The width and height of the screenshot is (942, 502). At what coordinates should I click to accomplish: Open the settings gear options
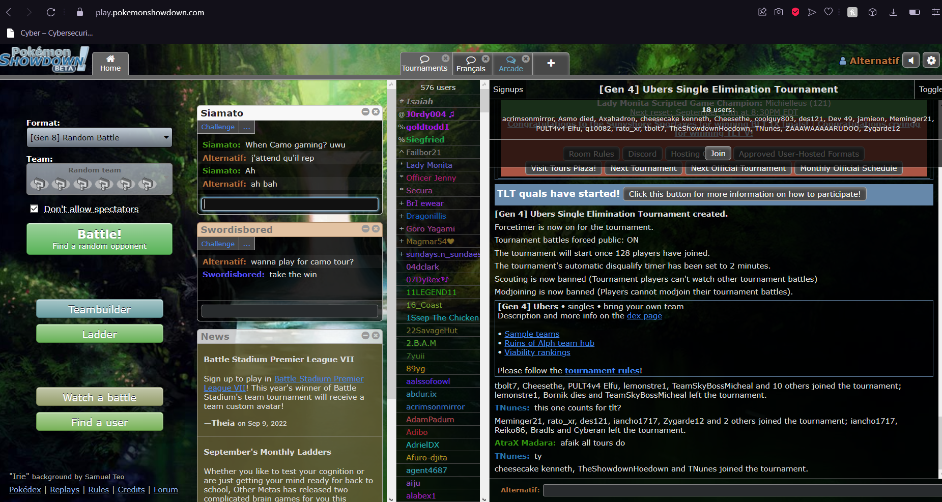click(x=931, y=61)
